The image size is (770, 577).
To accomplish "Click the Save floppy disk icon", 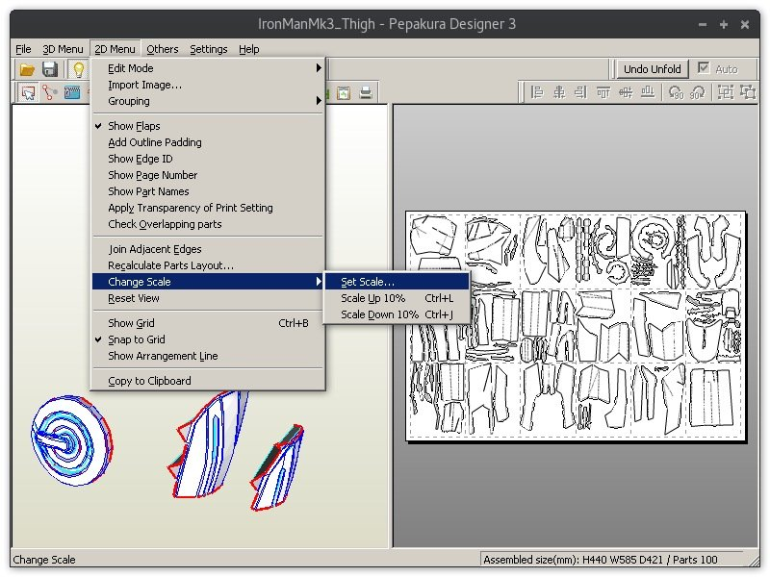I will point(50,69).
